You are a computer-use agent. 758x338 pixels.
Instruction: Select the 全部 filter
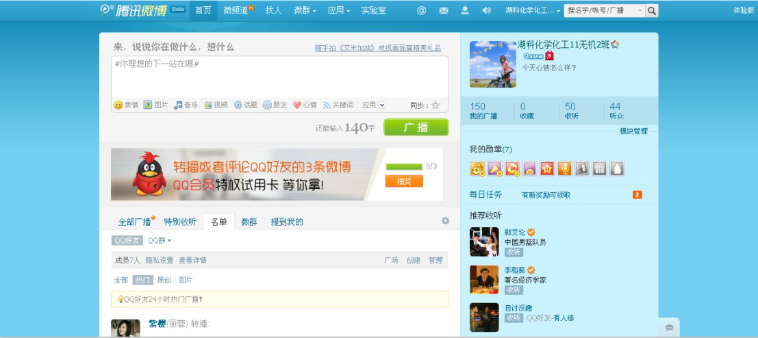[x=121, y=280]
